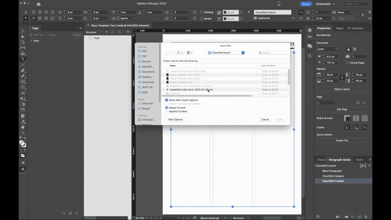The image size is (391, 220).
Task: Enable the Shading checkbox
Action: point(201,12)
